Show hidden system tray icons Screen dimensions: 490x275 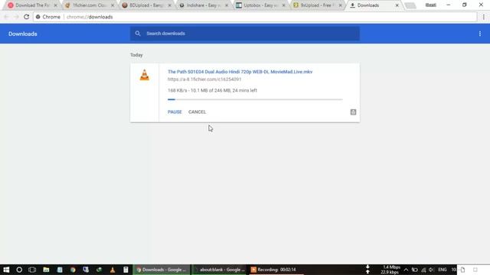[x=406, y=270]
